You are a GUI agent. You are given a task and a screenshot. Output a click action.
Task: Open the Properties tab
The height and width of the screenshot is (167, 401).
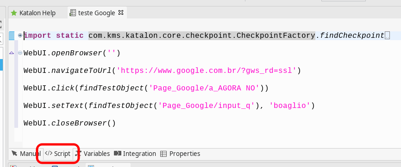pos(180,154)
